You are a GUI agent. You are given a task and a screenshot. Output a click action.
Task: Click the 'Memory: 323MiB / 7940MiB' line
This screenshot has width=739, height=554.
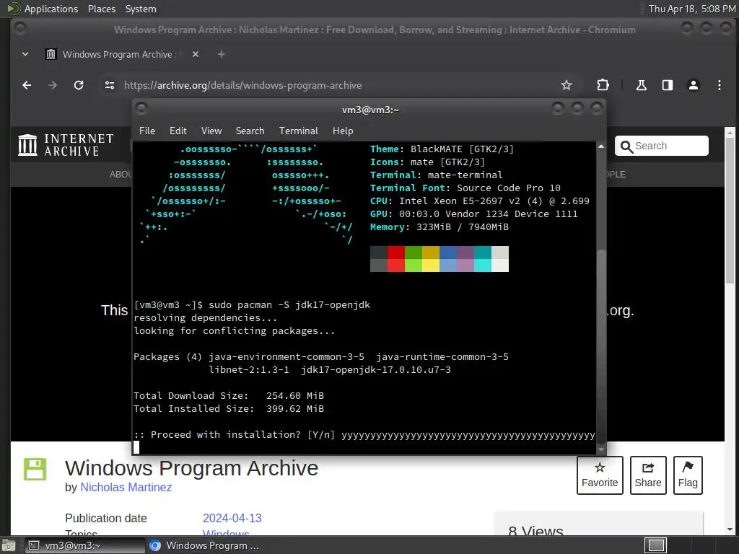[440, 227]
